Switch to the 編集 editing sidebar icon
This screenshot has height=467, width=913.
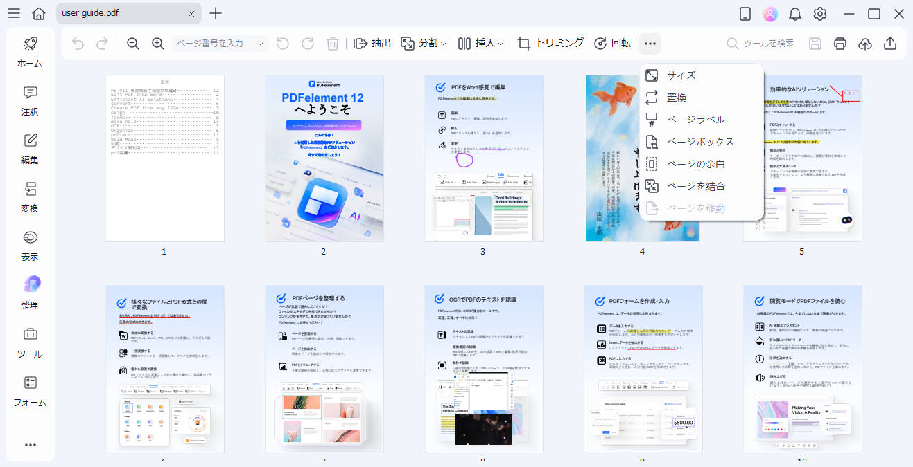[29, 149]
